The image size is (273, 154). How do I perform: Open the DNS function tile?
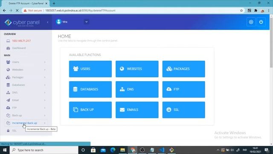tap(137, 89)
